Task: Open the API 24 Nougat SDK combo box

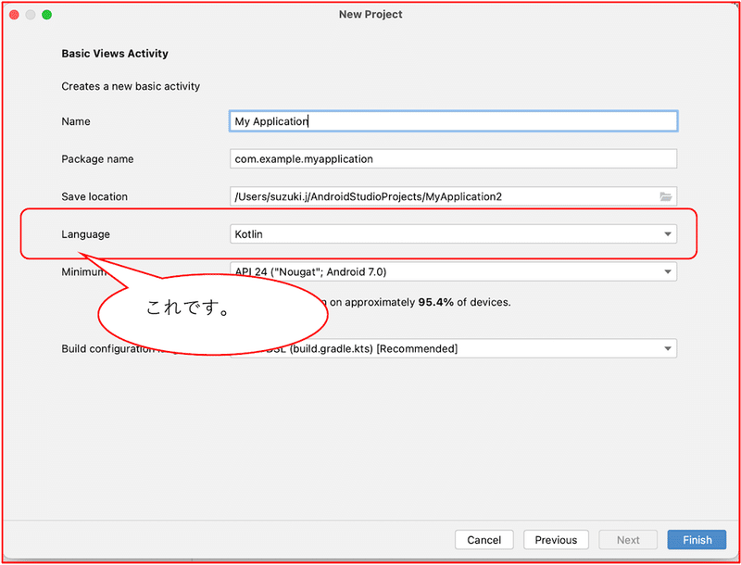Action: [453, 271]
